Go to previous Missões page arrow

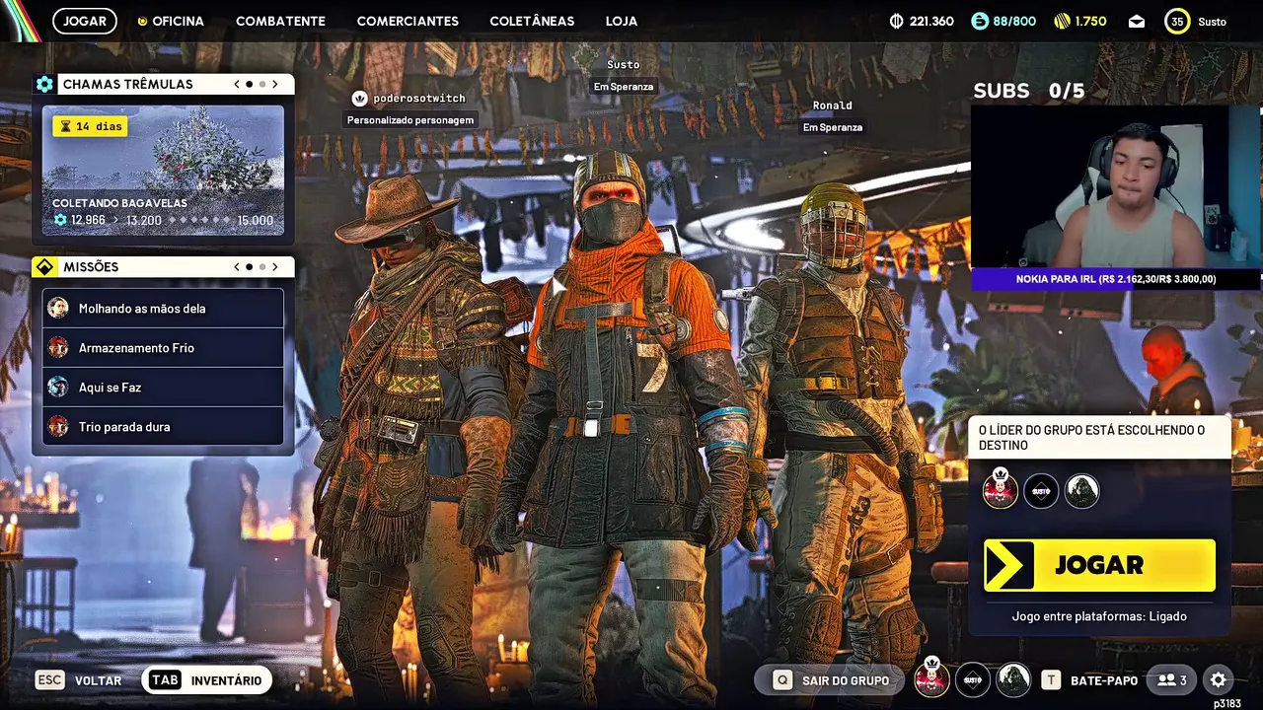point(237,266)
